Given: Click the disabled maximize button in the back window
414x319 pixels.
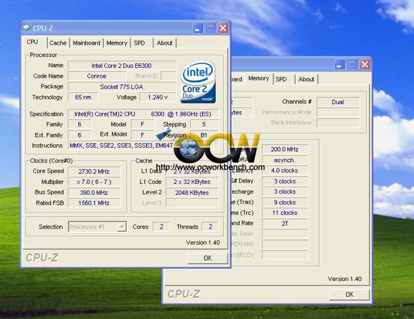Looking at the screenshot, I should coord(352,65).
